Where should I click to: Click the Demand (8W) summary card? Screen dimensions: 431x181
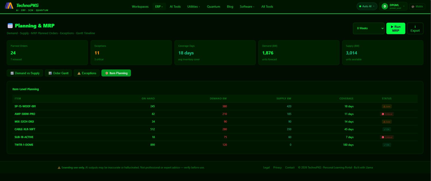[299, 53]
